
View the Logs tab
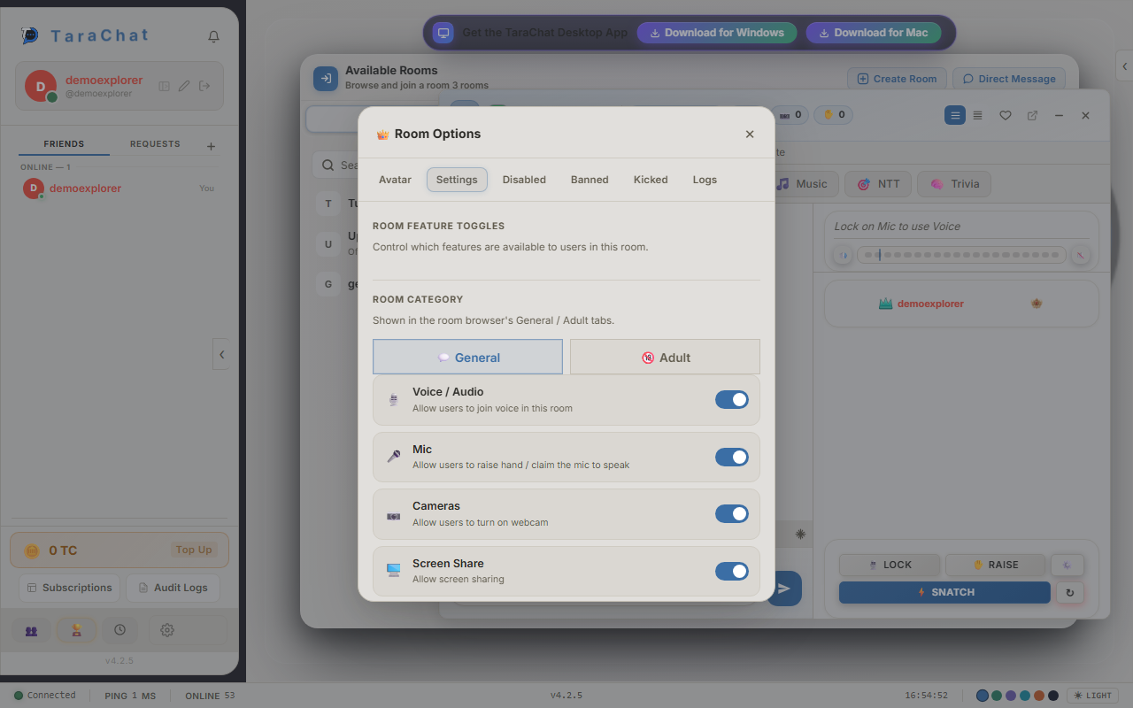tap(705, 180)
